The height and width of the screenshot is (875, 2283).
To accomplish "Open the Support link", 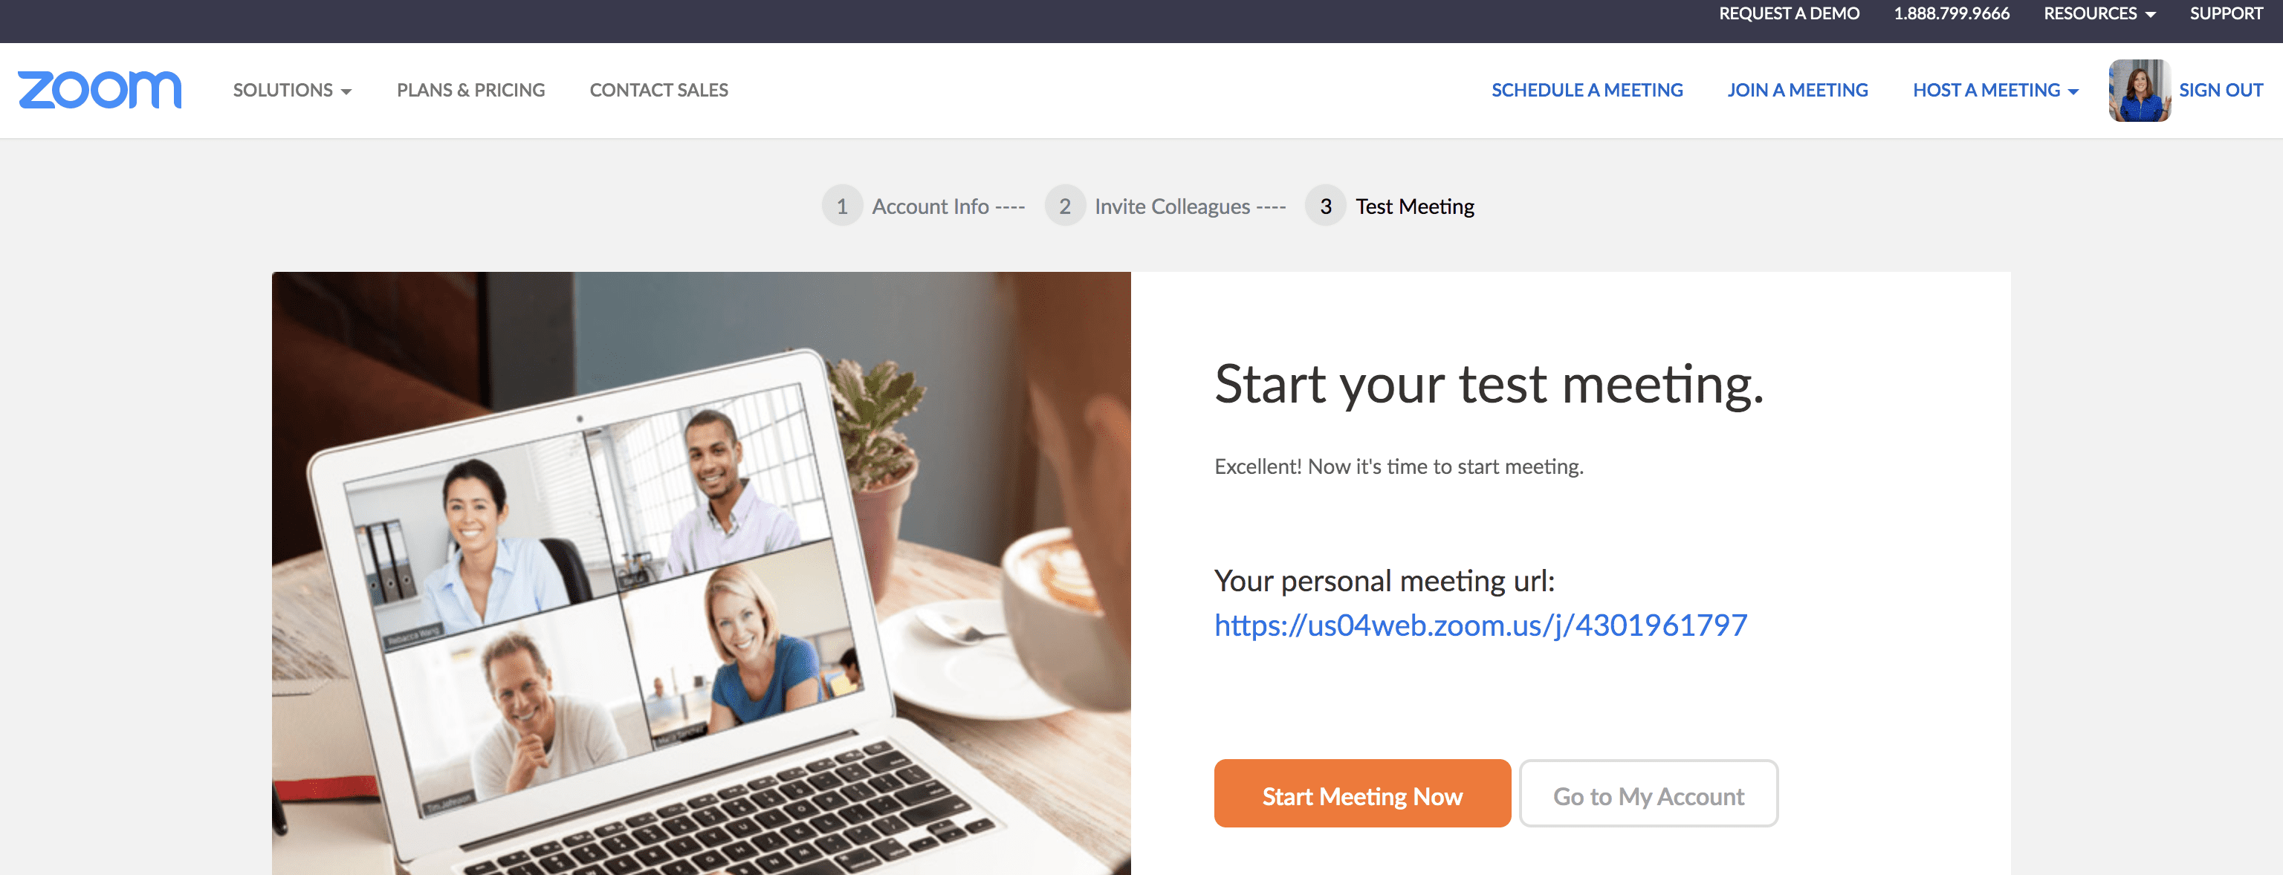I will [x=2227, y=13].
